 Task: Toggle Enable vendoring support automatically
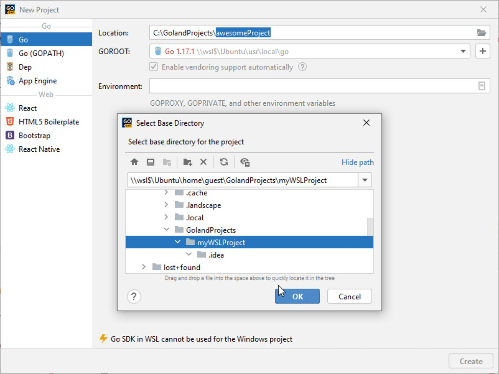(x=154, y=67)
